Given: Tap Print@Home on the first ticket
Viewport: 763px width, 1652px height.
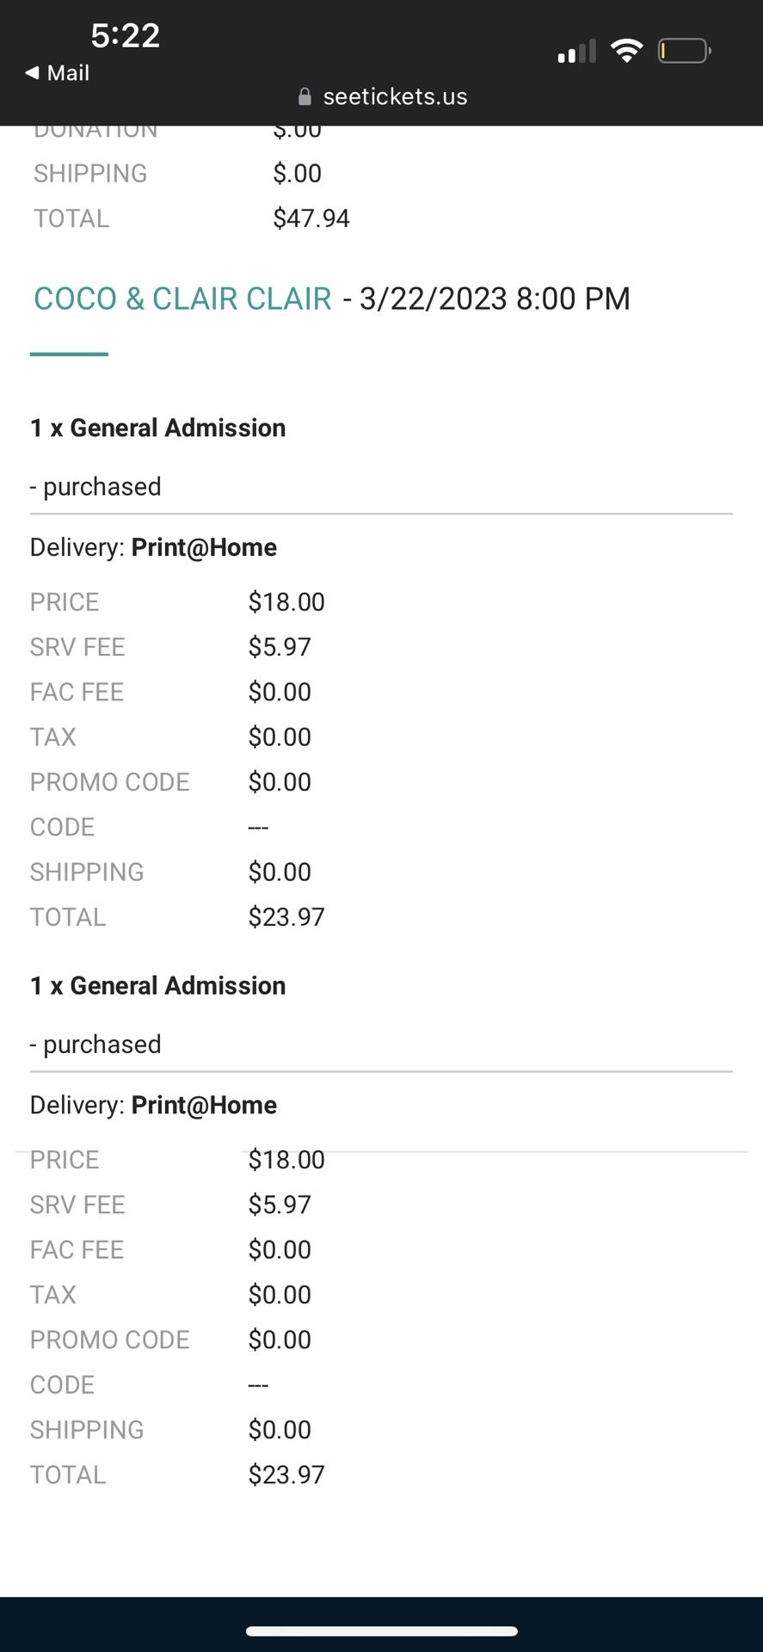Looking at the screenshot, I should [x=204, y=547].
